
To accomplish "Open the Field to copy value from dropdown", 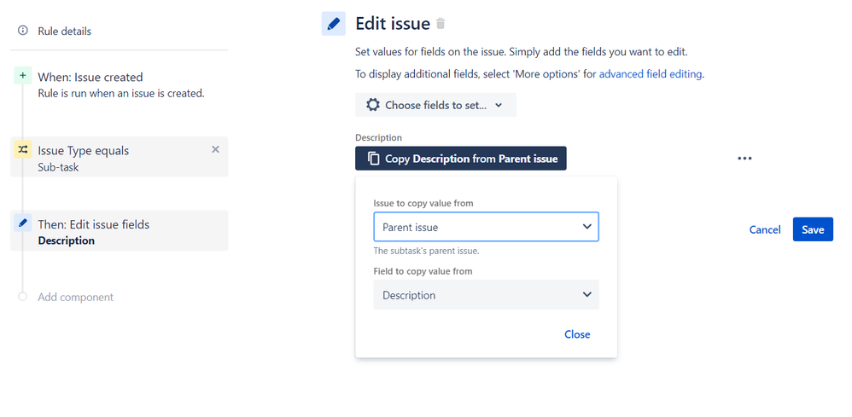I will point(487,295).
